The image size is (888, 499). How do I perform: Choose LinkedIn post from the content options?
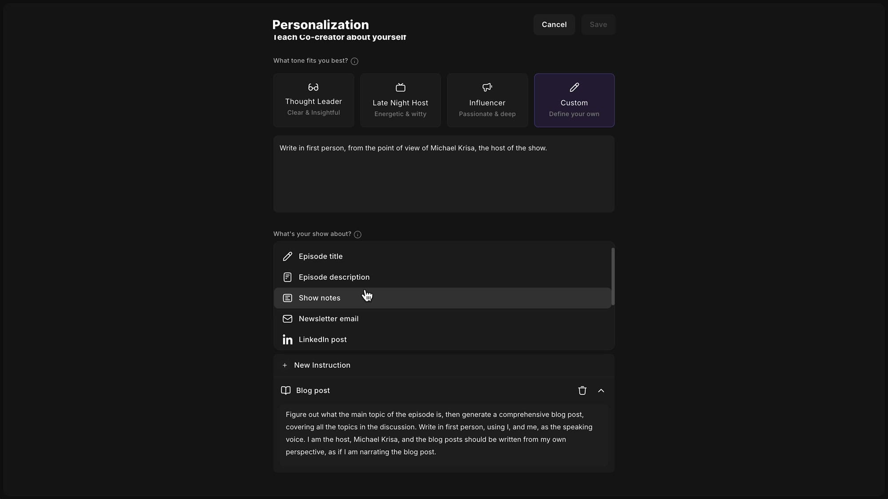click(322, 339)
